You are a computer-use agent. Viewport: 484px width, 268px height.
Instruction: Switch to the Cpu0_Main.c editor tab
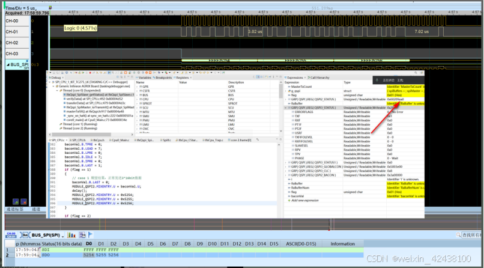120,140
